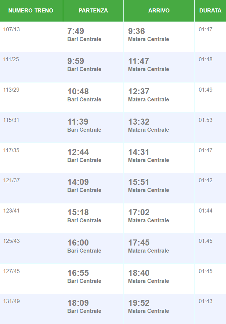Select the 01:42 duration value
Viewport: 226px width, 324px height.
click(205, 180)
